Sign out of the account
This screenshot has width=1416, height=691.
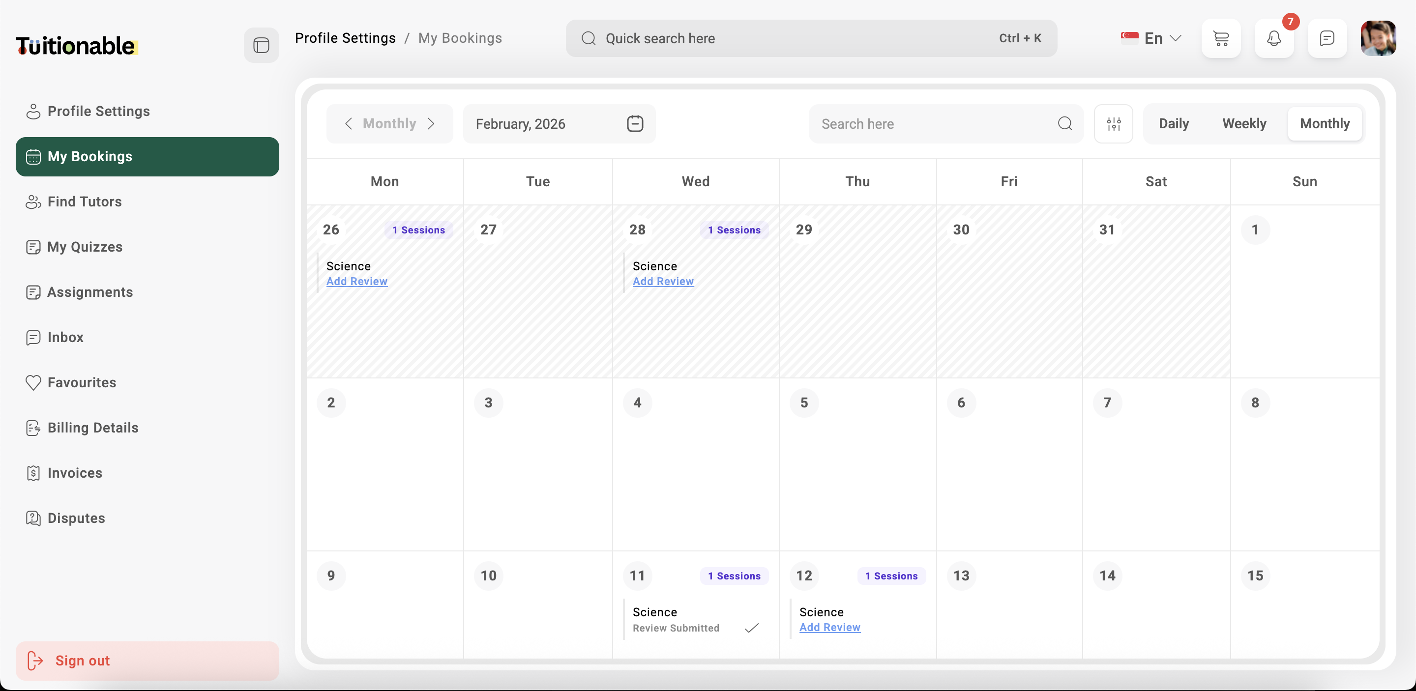84,661
